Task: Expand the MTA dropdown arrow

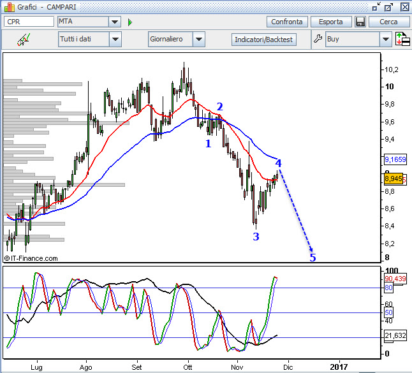Action: 115,22
